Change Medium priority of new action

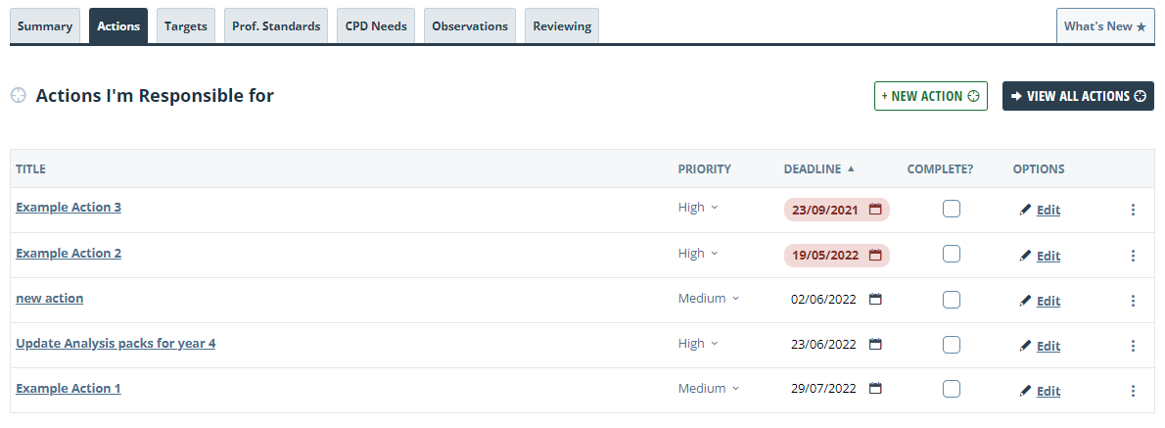(x=709, y=298)
